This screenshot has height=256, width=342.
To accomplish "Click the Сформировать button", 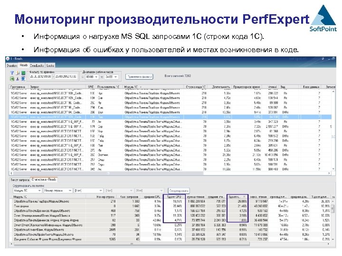I will tap(179, 191).
